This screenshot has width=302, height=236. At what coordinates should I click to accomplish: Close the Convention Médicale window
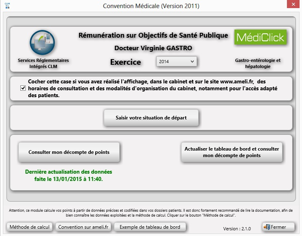click(x=293, y=4)
